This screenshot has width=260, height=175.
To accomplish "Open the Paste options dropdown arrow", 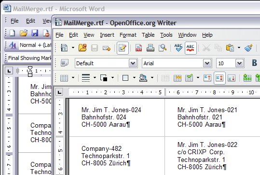I will coord(239,48).
